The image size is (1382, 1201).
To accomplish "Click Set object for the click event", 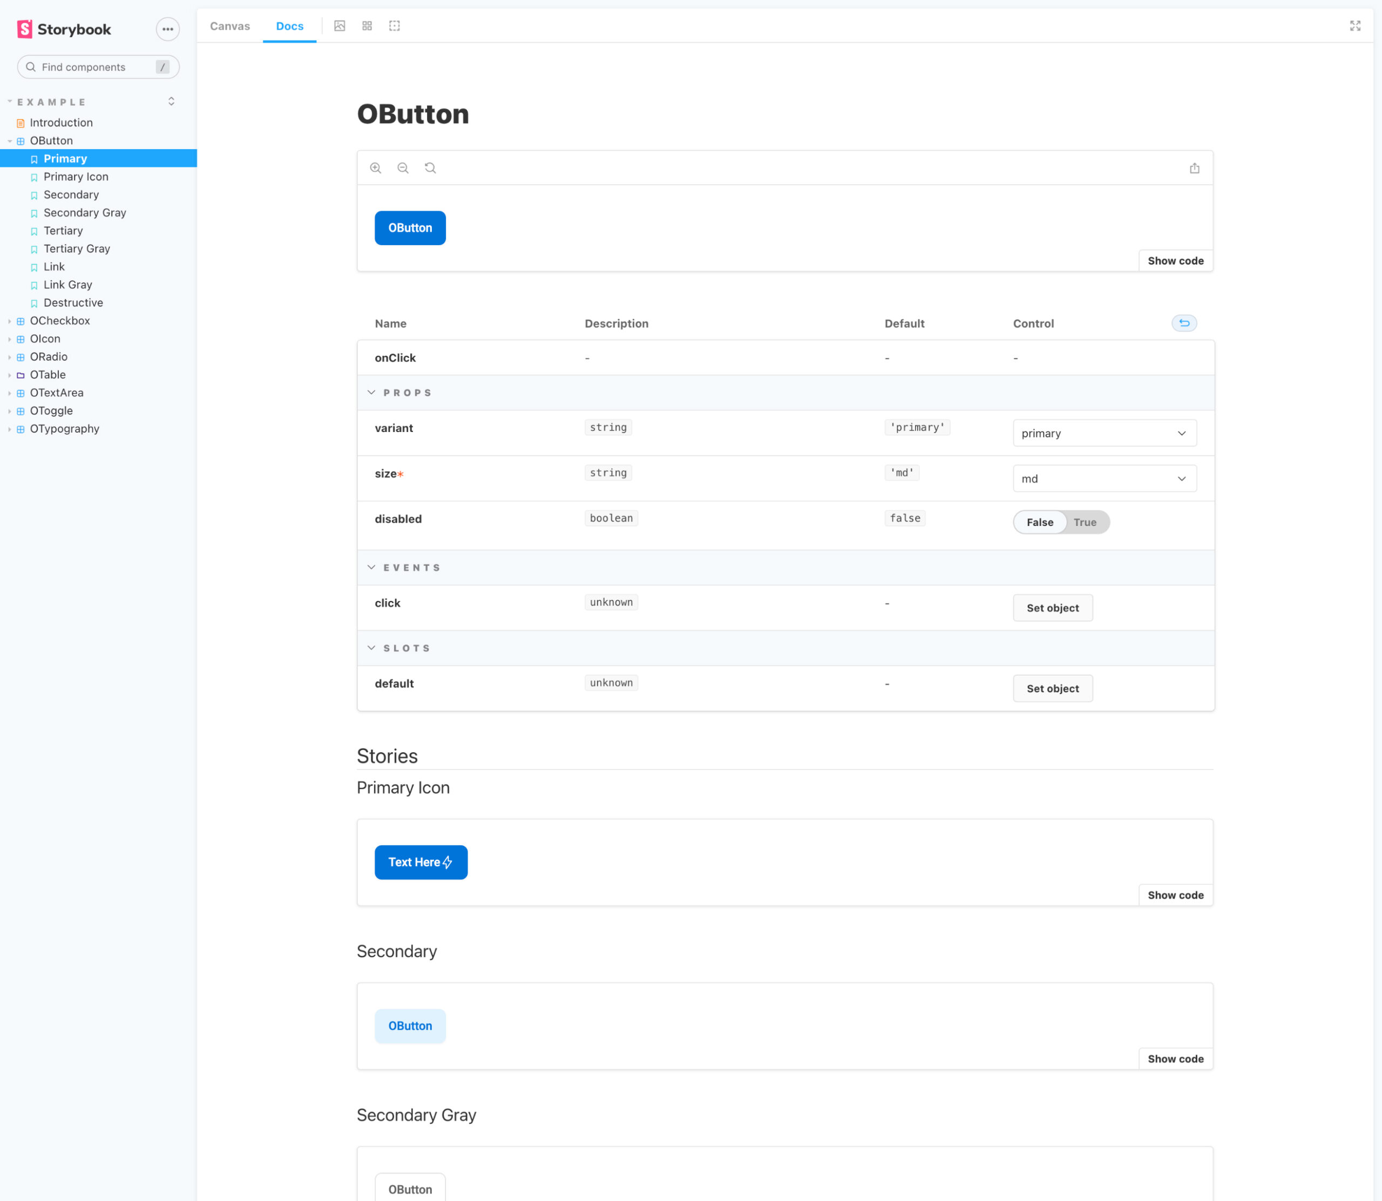I will click(x=1052, y=609).
